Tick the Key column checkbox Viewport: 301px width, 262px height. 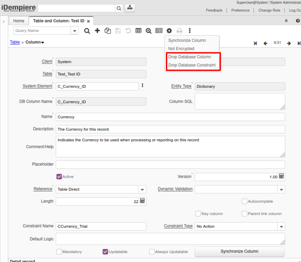[198, 214]
